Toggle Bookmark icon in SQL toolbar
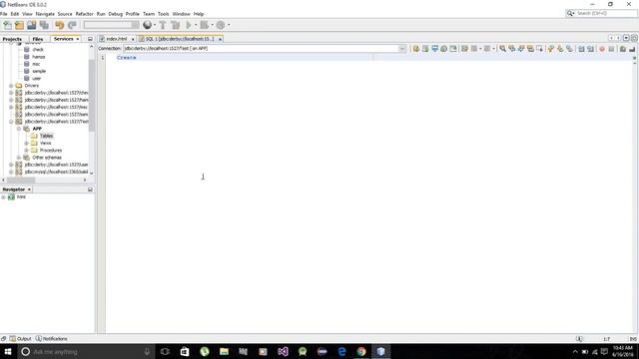Viewport: 639px width, 359px height. click(570, 49)
